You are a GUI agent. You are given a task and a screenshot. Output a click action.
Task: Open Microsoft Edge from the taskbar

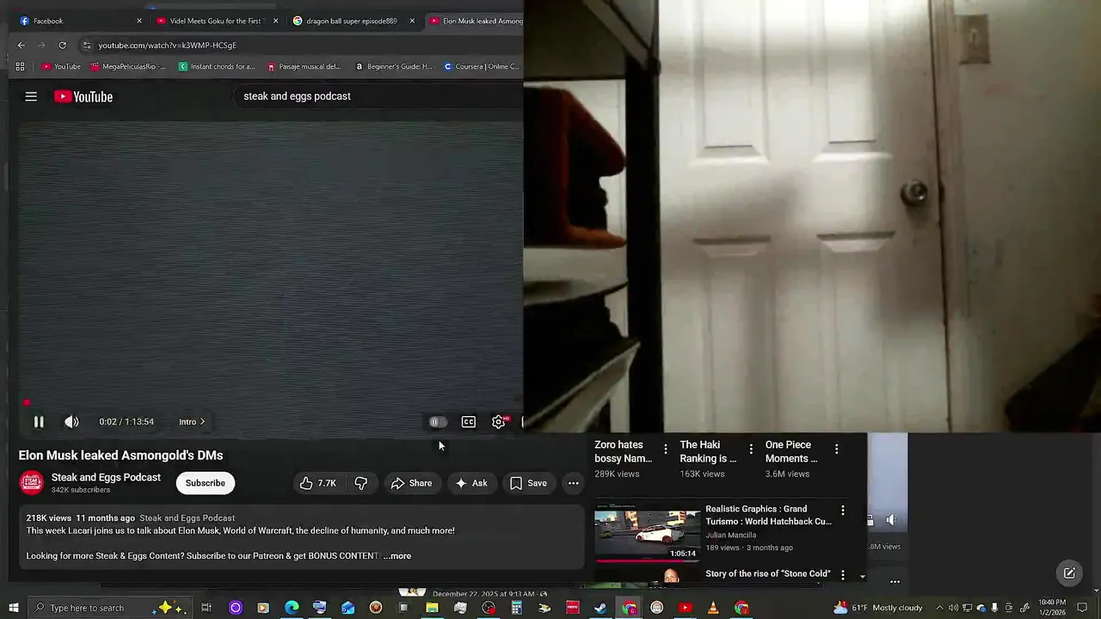pos(292,608)
